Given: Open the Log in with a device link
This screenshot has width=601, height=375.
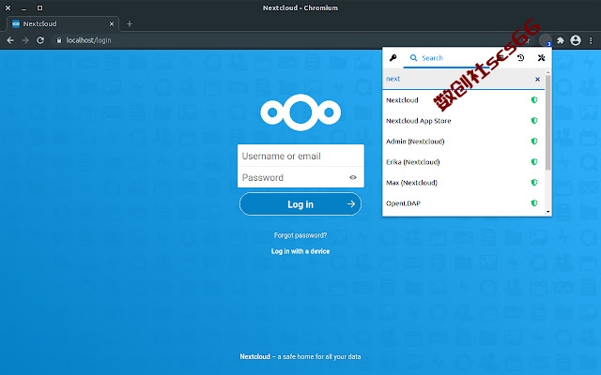Looking at the screenshot, I should pyautogui.click(x=300, y=251).
